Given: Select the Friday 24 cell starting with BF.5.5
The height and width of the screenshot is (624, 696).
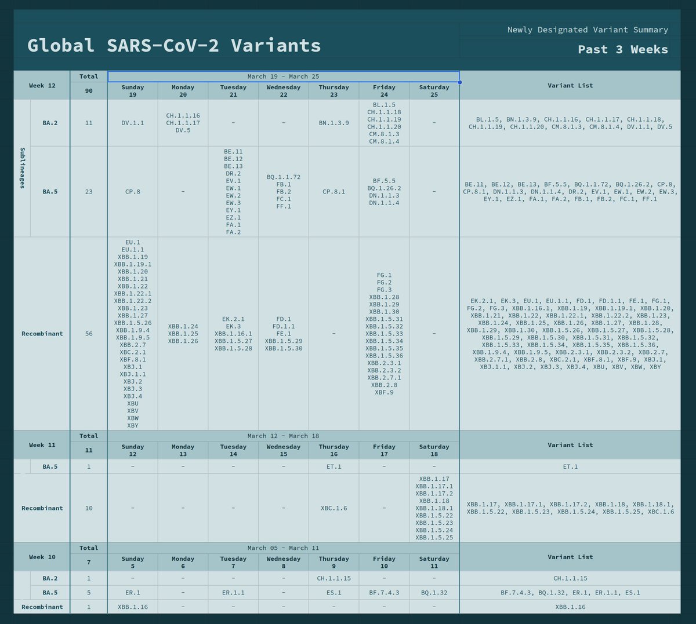Looking at the screenshot, I should pos(384,191).
